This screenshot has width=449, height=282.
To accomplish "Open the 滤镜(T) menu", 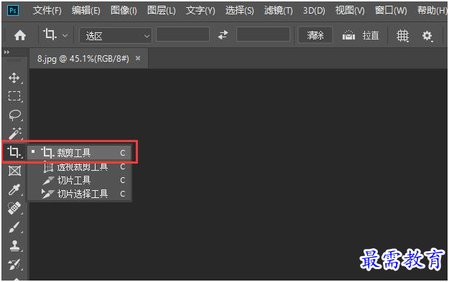I will tap(279, 11).
